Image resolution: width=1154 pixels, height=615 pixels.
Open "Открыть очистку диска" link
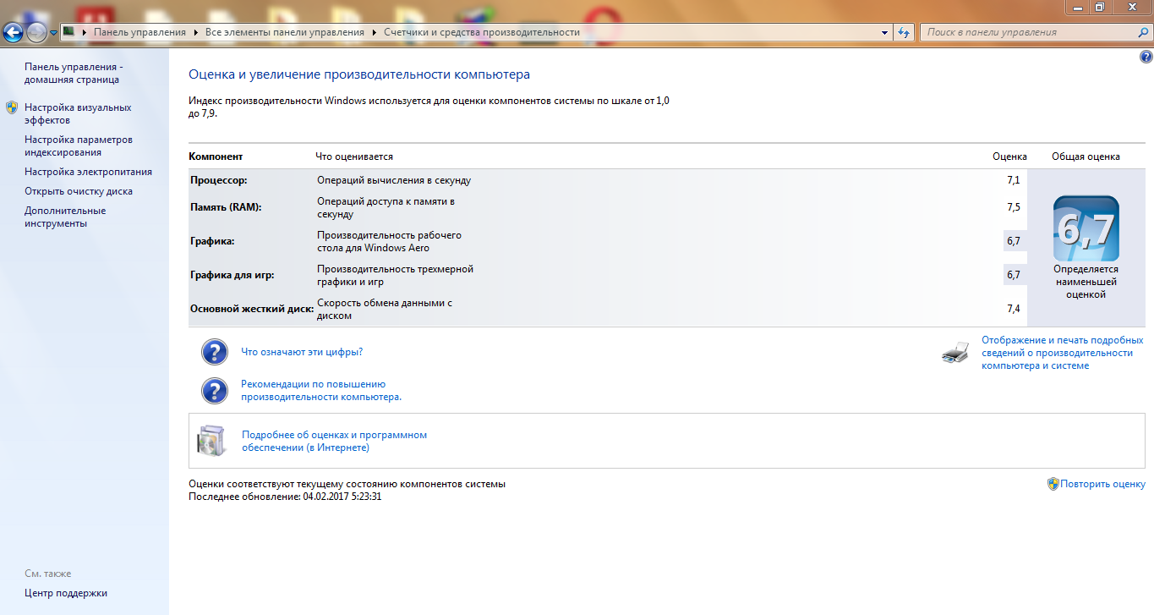[79, 191]
